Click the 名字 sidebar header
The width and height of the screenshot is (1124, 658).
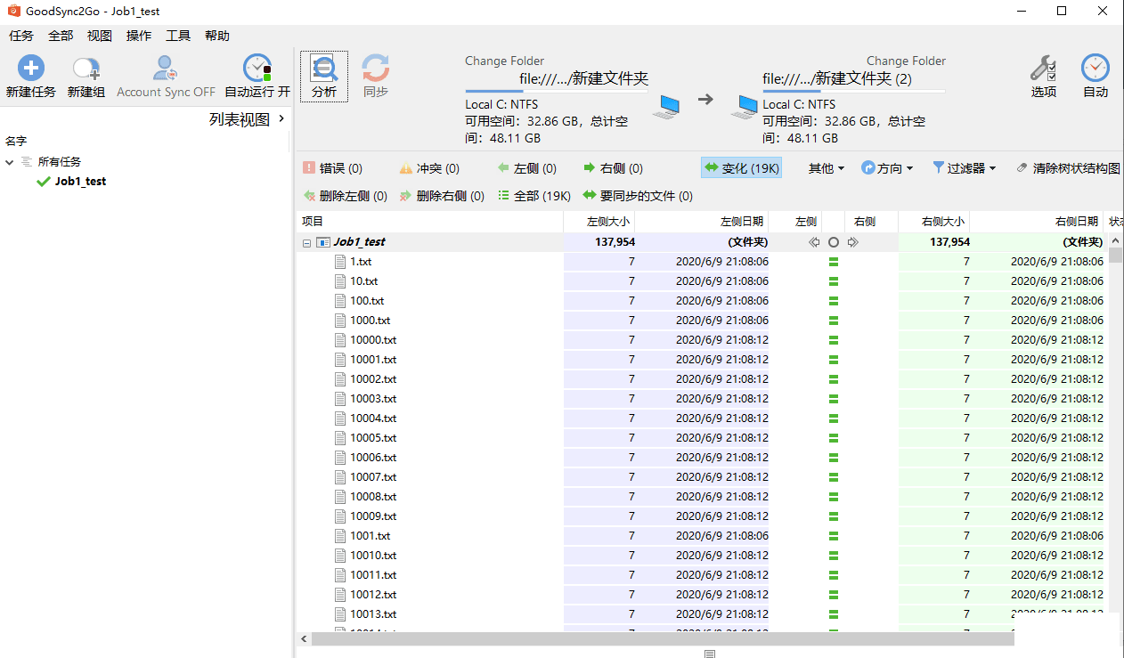tap(16, 141)
